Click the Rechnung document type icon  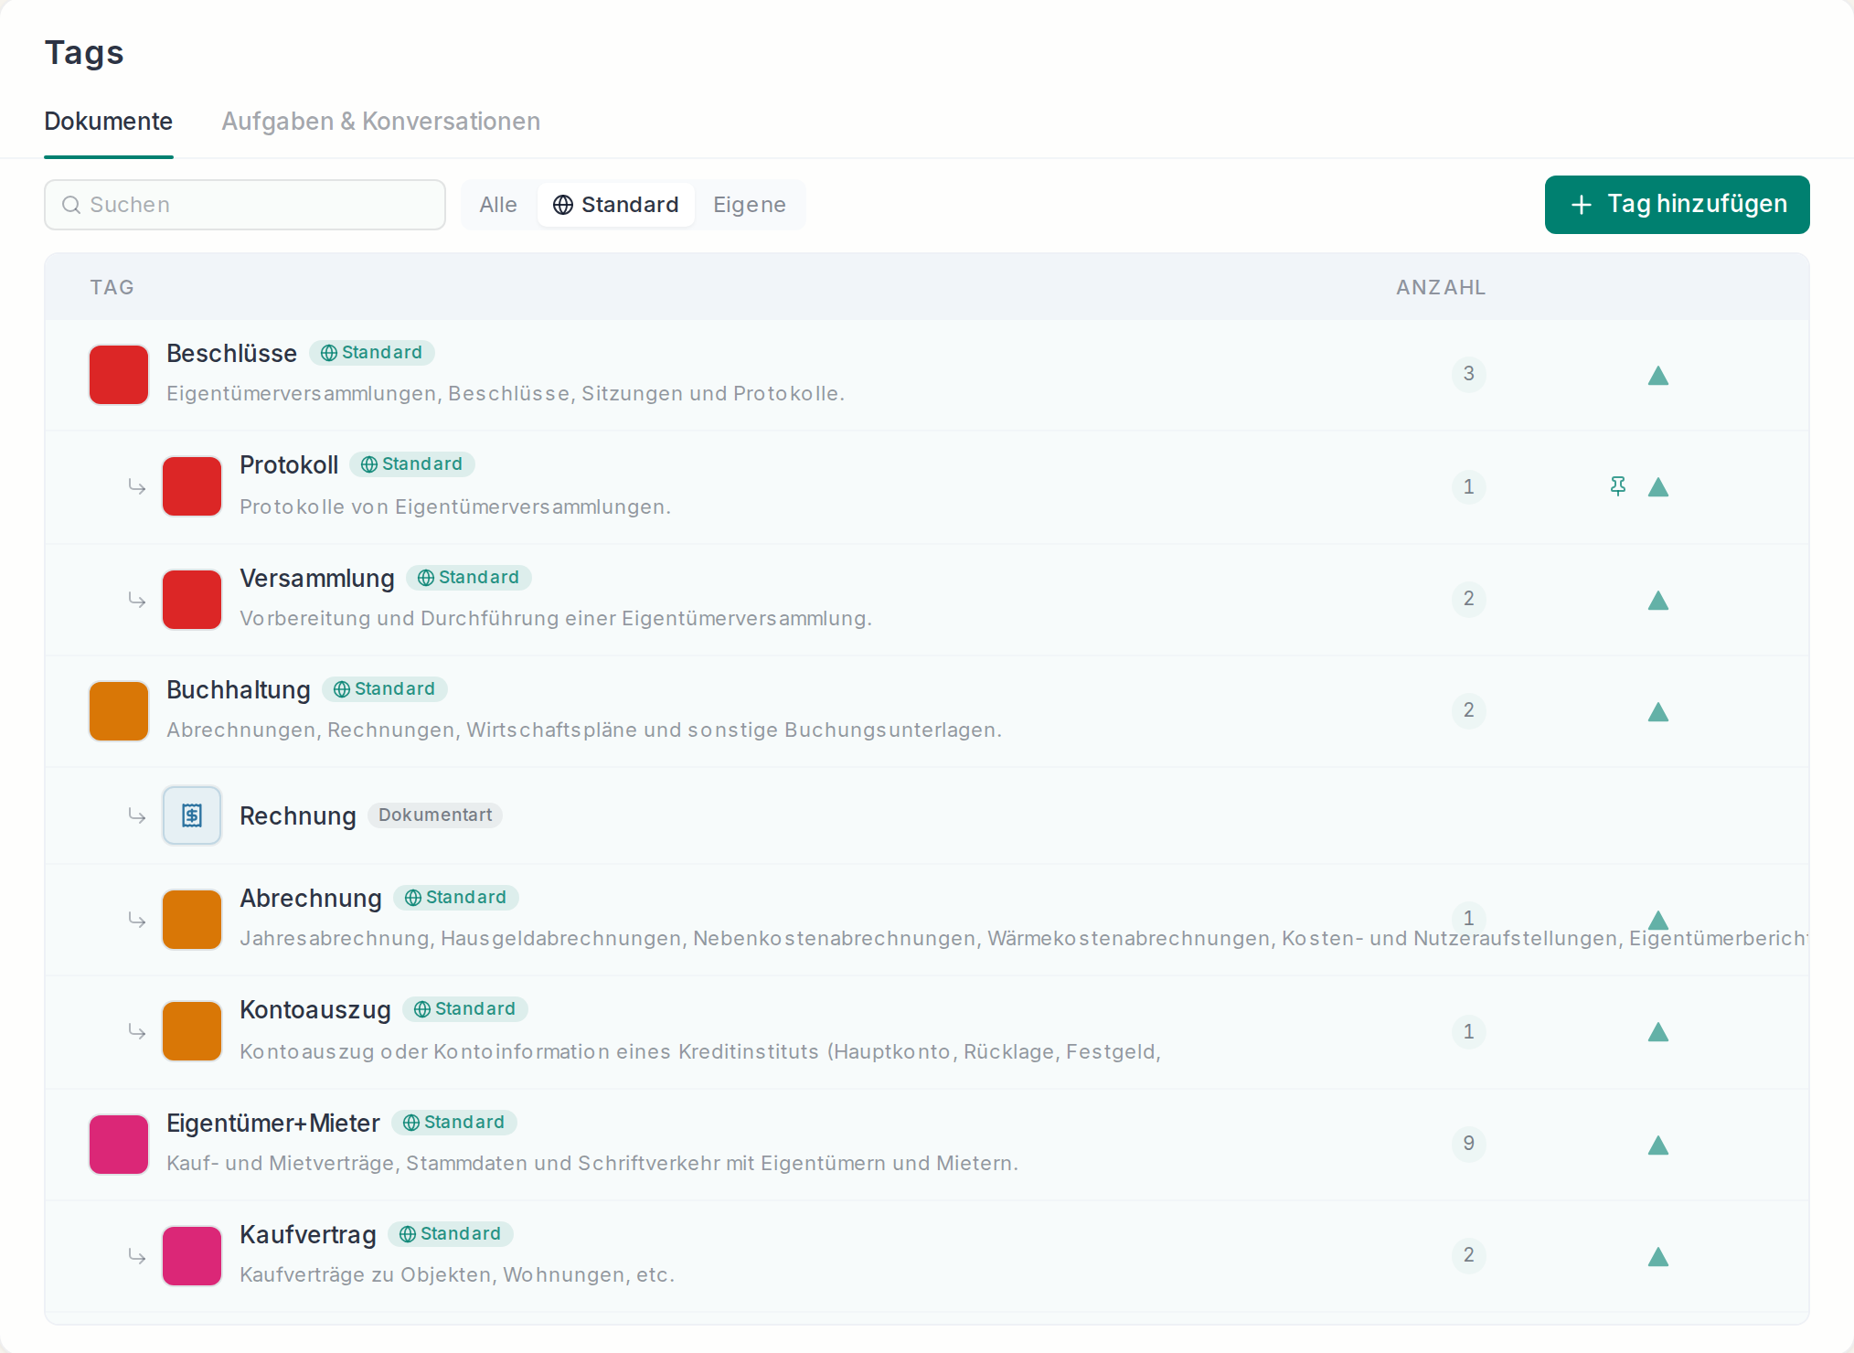[192, 815]
